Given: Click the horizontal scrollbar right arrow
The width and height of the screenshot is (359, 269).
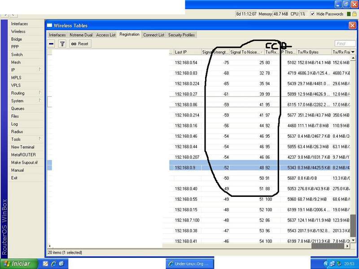Looking at the screenshot, I should [347, 246].
